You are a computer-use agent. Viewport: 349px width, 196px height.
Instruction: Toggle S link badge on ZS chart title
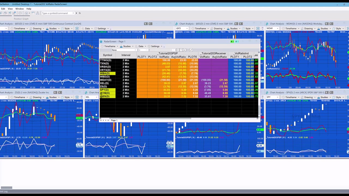click(55, 93)
